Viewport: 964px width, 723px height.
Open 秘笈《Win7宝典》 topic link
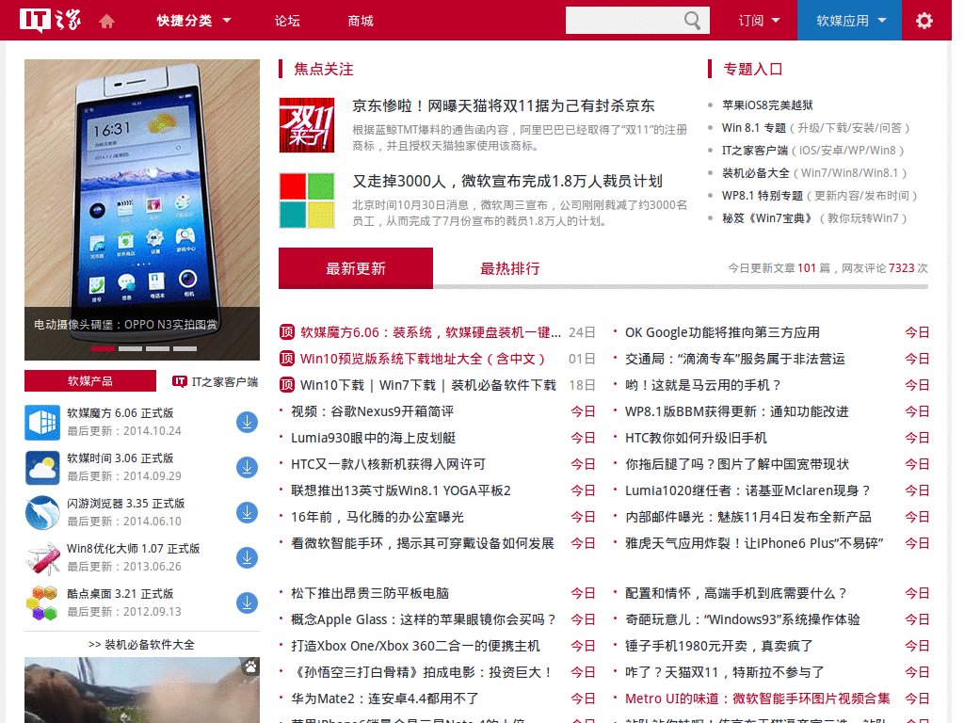click(x=767, y=218)
